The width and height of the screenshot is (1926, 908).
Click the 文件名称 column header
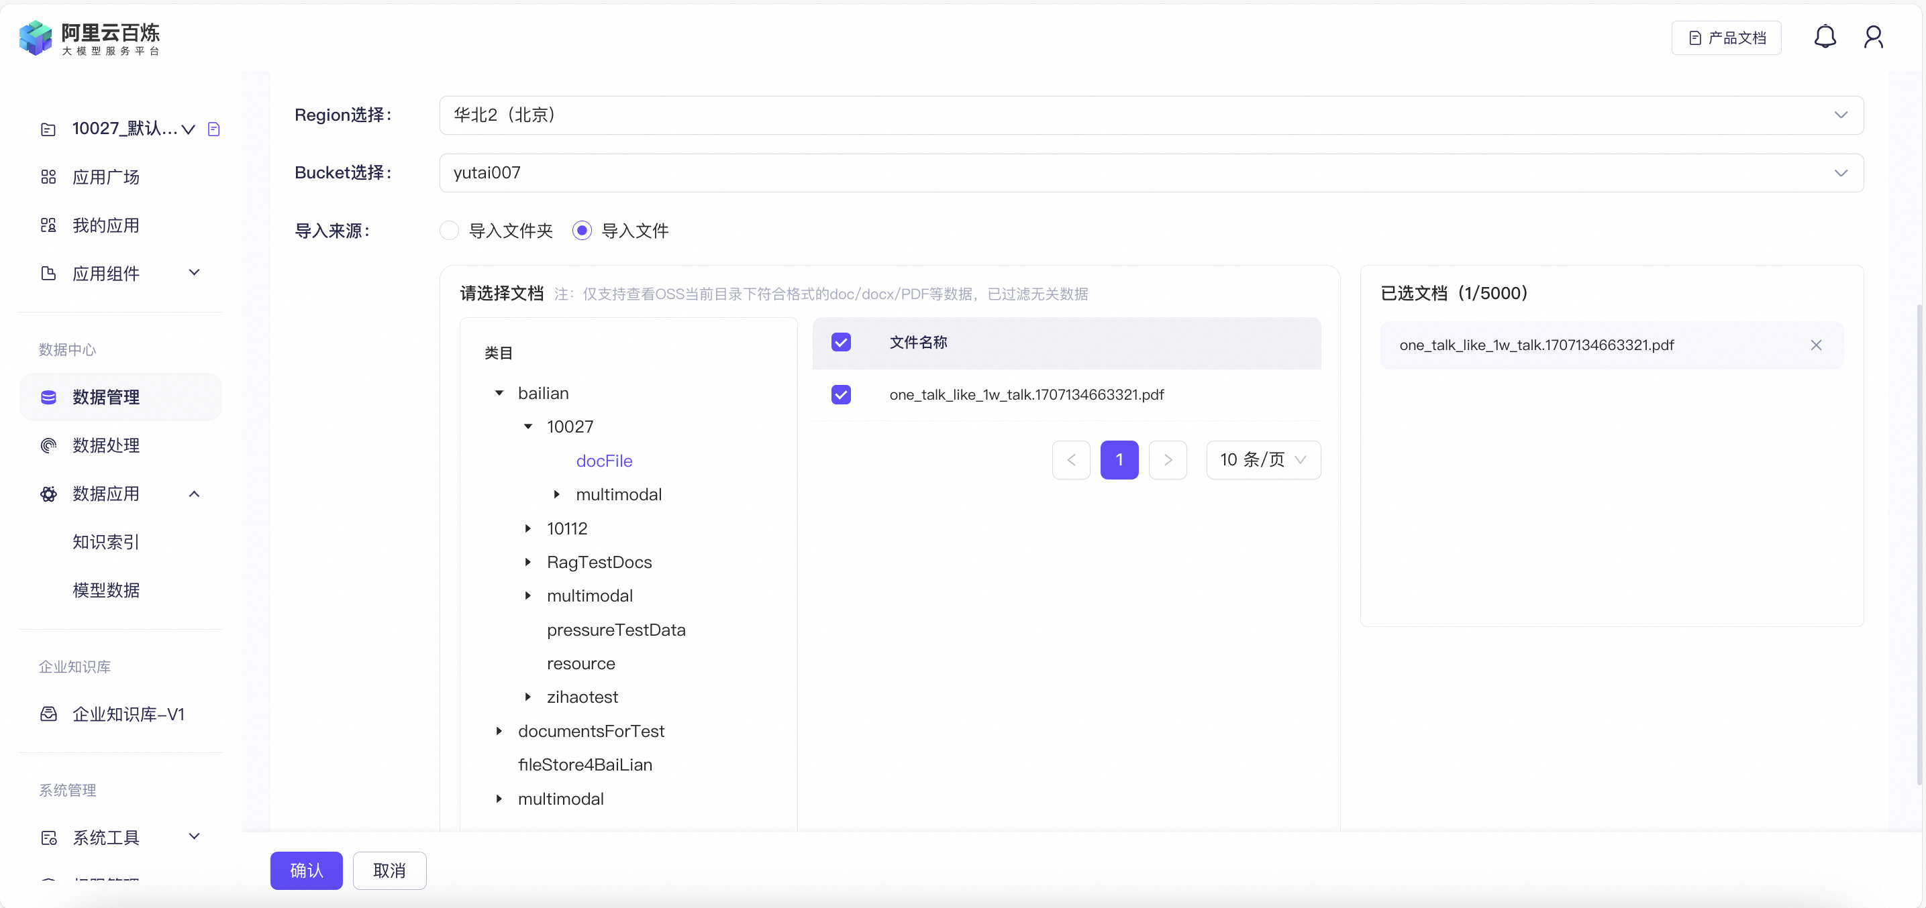point(917,342)
